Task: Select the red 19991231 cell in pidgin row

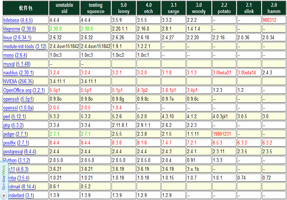Action: (224, 134)
